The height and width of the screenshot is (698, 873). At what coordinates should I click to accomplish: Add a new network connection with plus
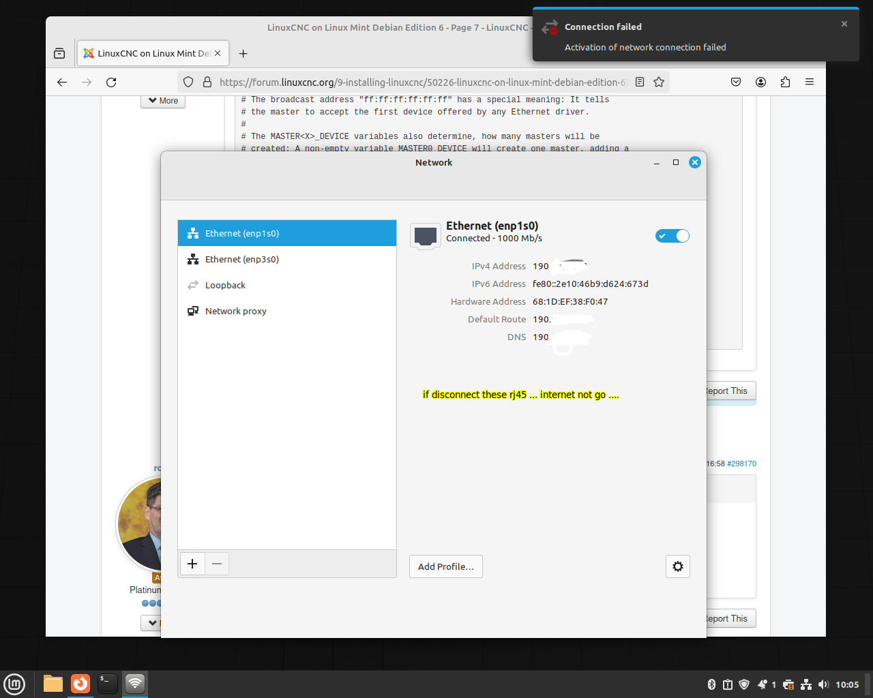192,564
